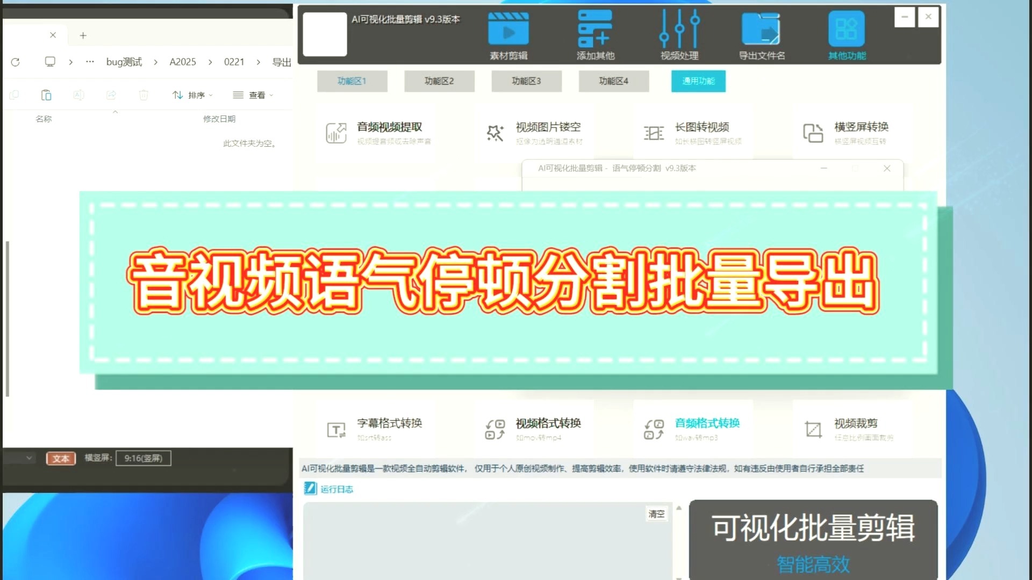1032x580 pixels.
Task: Expand the breadcrumb ellipsis in Explorer
Action: tap(90, 62)
